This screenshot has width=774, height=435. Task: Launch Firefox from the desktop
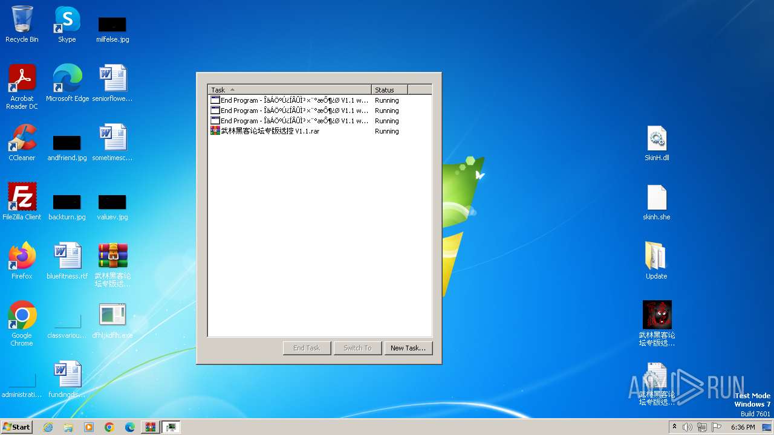click(22, 260)
